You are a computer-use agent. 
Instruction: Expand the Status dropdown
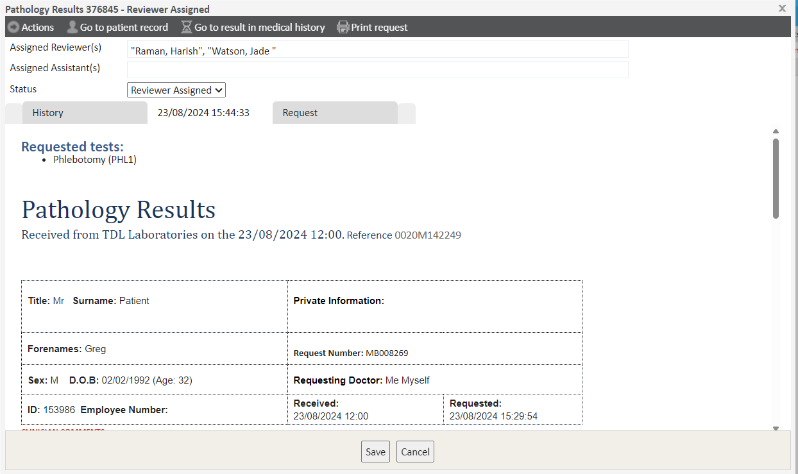click(176, 90)
